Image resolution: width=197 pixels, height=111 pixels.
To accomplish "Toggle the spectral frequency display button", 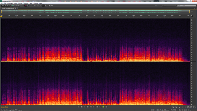I will coord(26,6).
